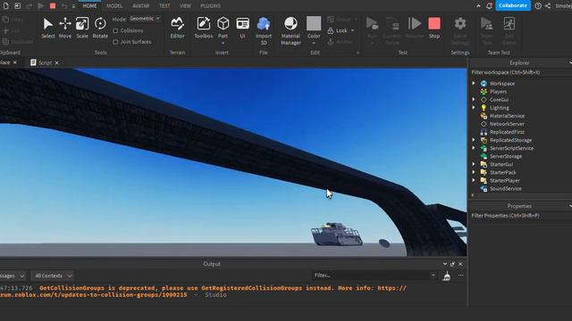The height and width of the screenshot is (321, 572).
Task: Undock the Output panel
Action: pos(453,264)
